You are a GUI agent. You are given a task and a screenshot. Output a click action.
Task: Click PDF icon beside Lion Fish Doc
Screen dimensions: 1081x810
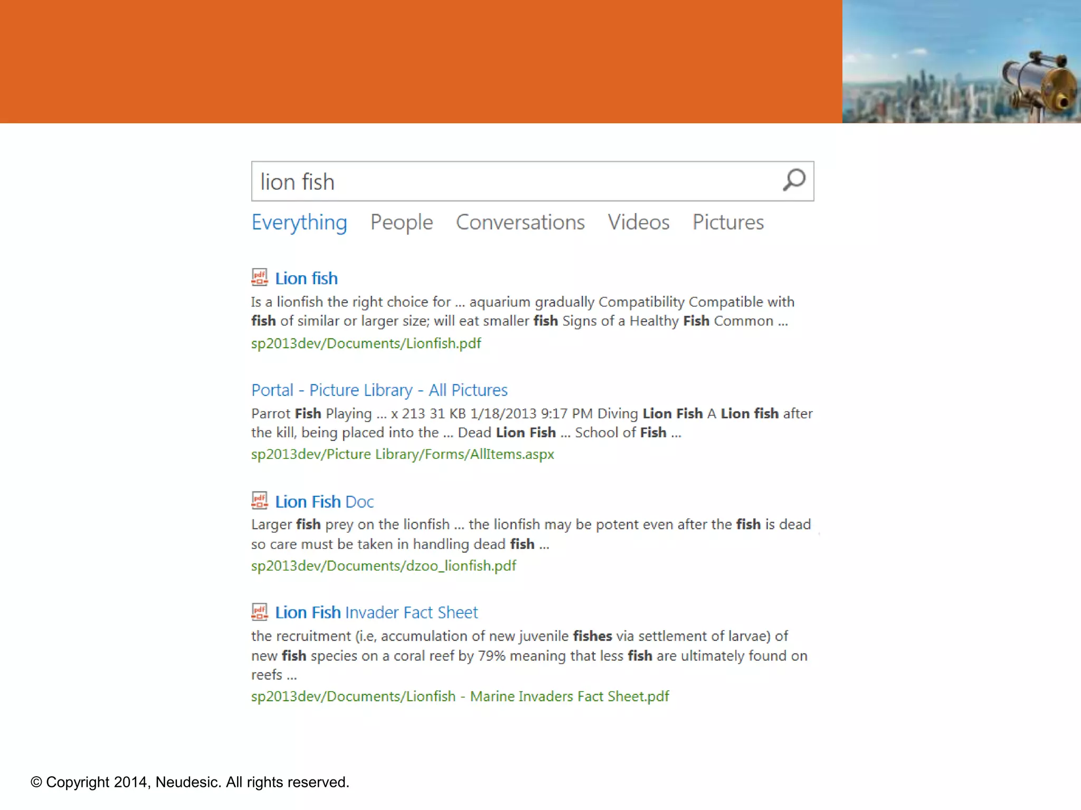[259, 500]
